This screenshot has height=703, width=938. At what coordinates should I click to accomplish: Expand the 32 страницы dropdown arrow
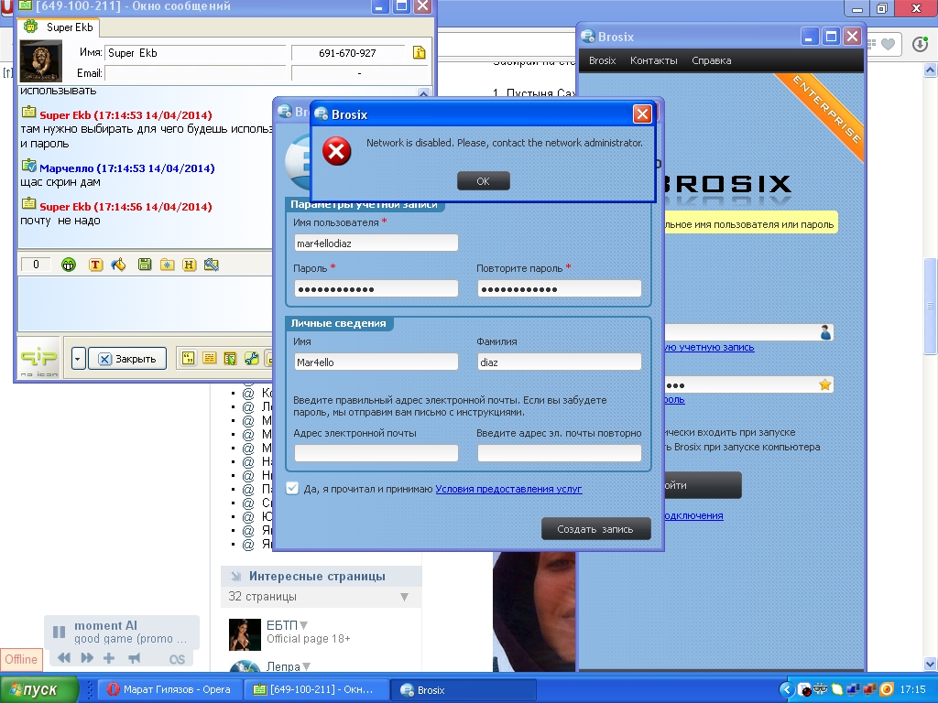[404, 597]
